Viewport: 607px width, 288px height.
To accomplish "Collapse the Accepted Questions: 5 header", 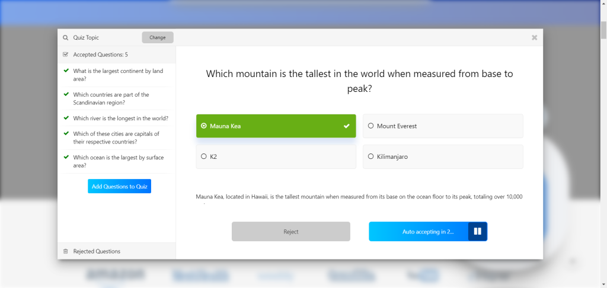I will point(100,55).
